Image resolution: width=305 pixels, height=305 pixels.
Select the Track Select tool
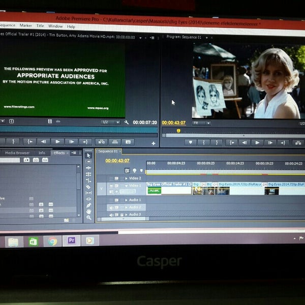tap(88, 162)
